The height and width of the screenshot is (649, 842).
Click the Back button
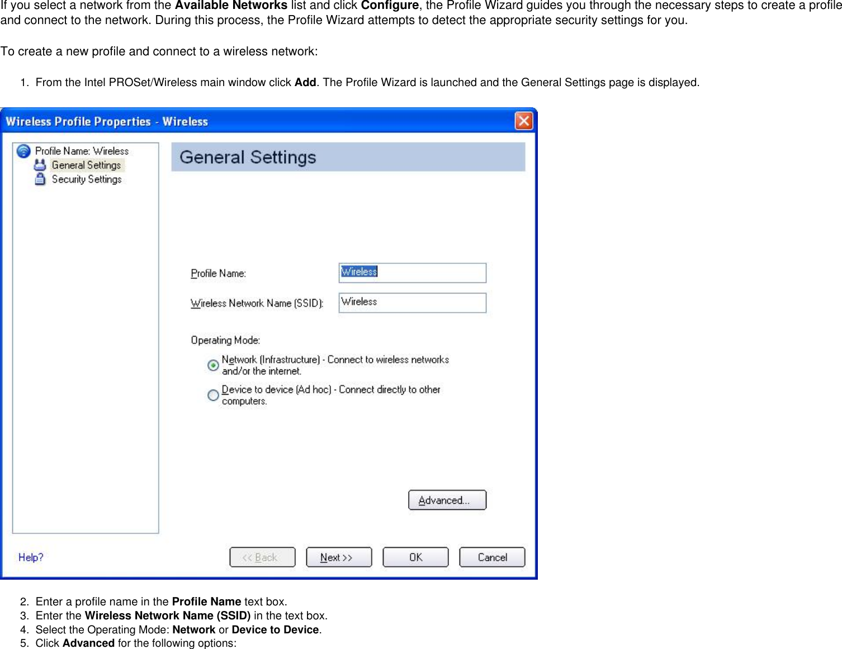click(x=262, y=557)
